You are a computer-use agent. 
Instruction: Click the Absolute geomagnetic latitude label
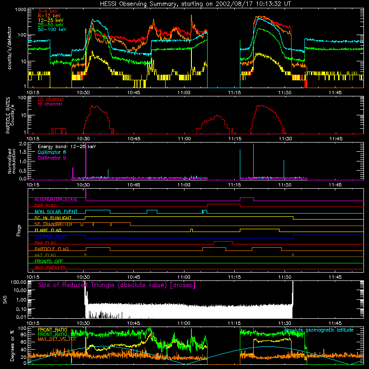(x=319, y=330)
